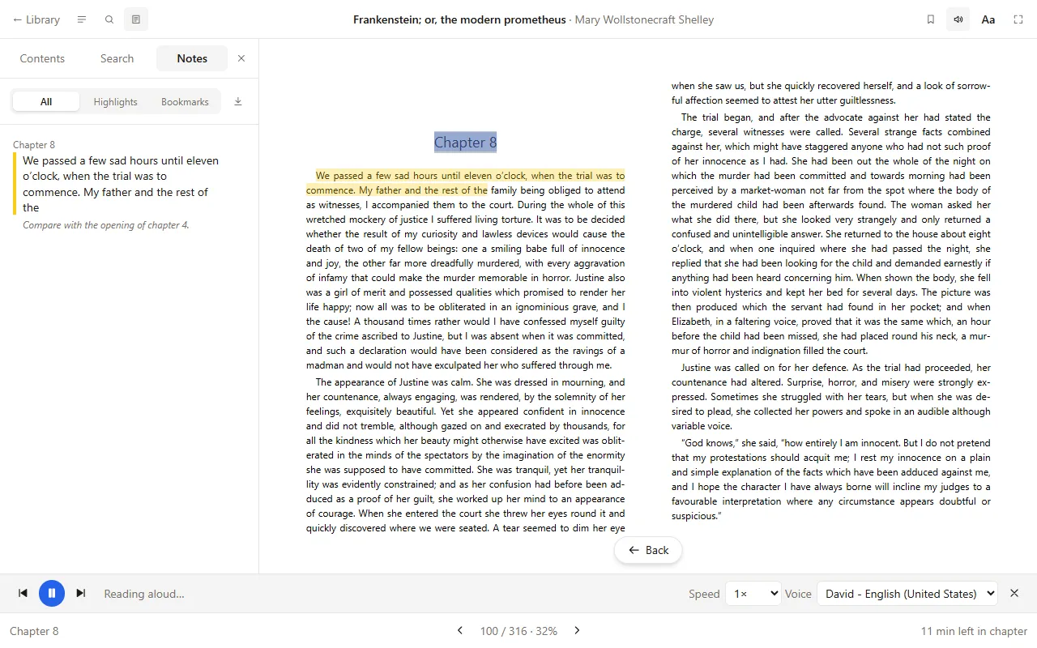The width and height of the screenshot is (1037, 648).
Task: Skip to previous sentence in read aloud
Action: point(23,594)
